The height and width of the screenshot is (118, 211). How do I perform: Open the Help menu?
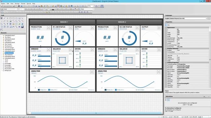[x=34, y=4]
